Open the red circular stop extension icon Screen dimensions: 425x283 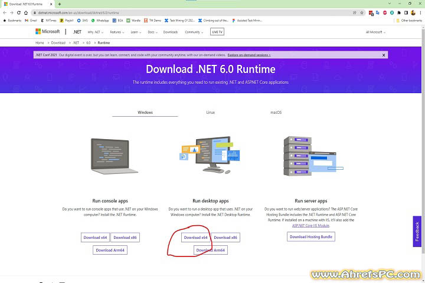click(x=385, y=13)
